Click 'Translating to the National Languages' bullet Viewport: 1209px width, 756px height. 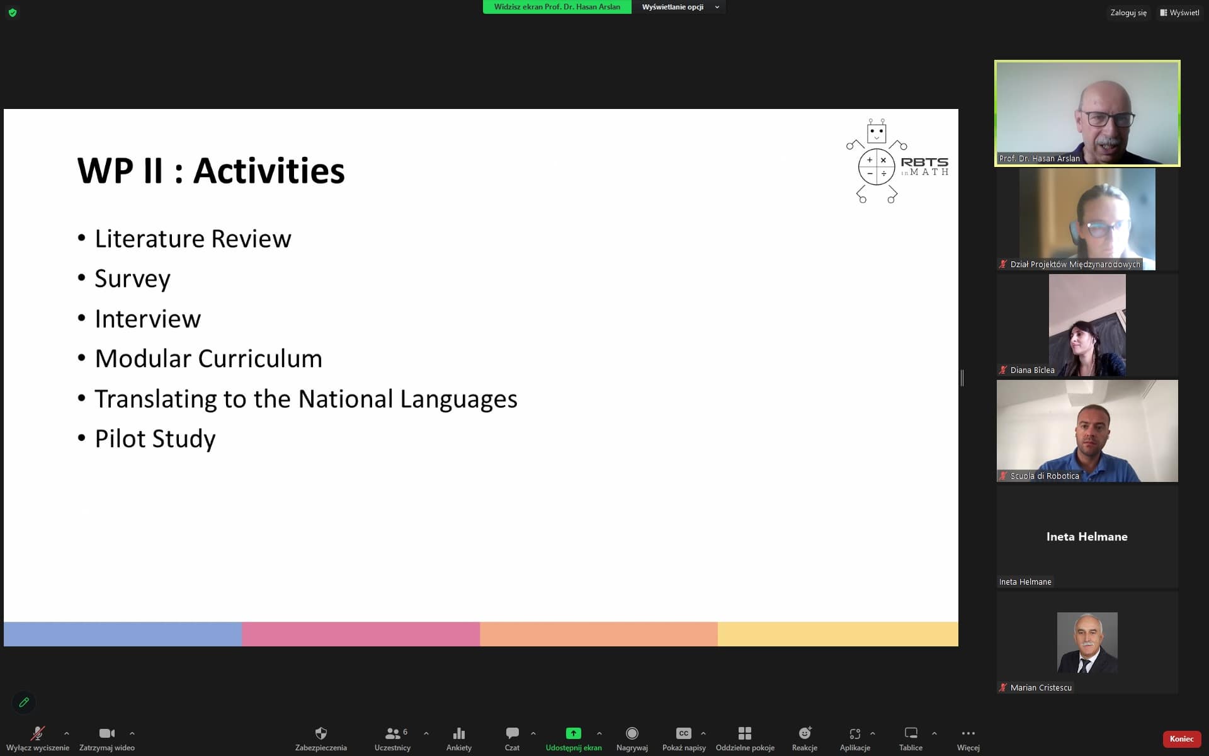tap(306, 399)
